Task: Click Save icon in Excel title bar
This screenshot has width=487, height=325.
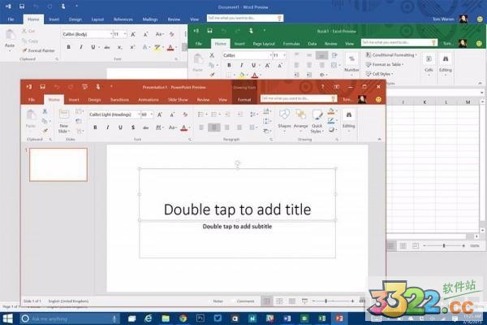Action: tap(210, 31)
